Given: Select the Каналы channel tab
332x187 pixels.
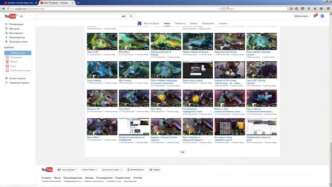Looking at the screenshot, I should (x=193, y=23).
